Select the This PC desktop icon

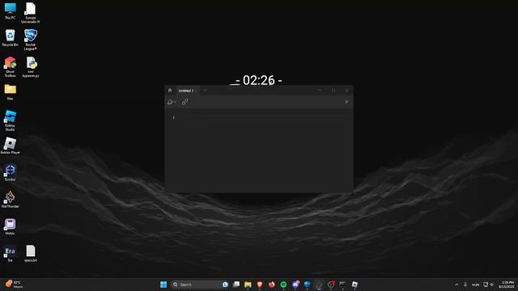10,11
